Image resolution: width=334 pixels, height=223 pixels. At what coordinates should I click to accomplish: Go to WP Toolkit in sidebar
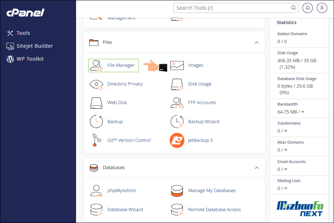(x=30, y=59)
